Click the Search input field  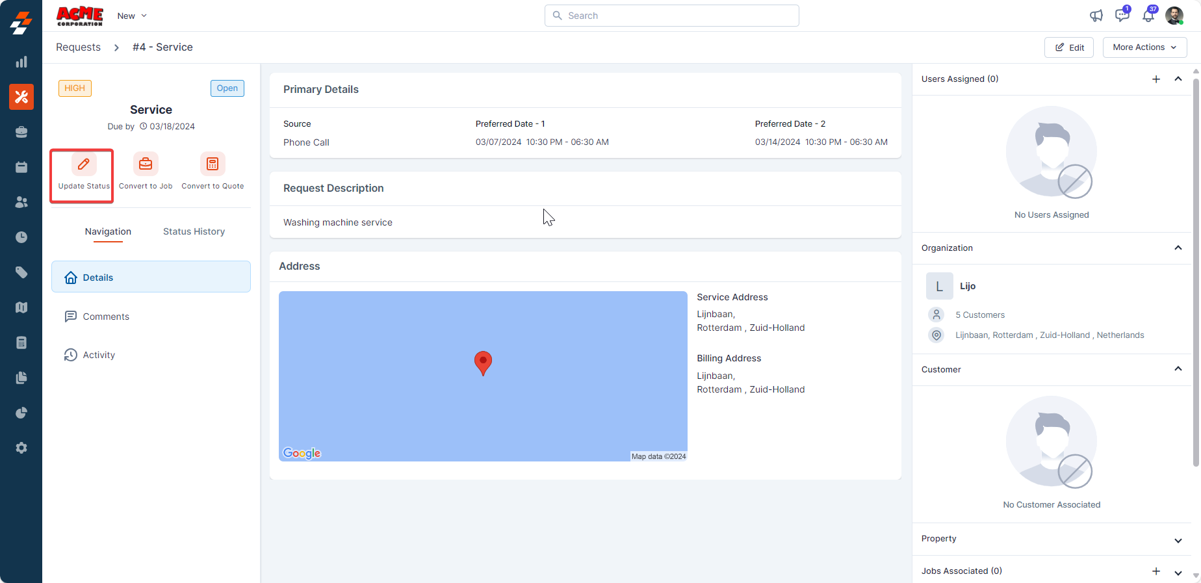(x=672, y=16)
